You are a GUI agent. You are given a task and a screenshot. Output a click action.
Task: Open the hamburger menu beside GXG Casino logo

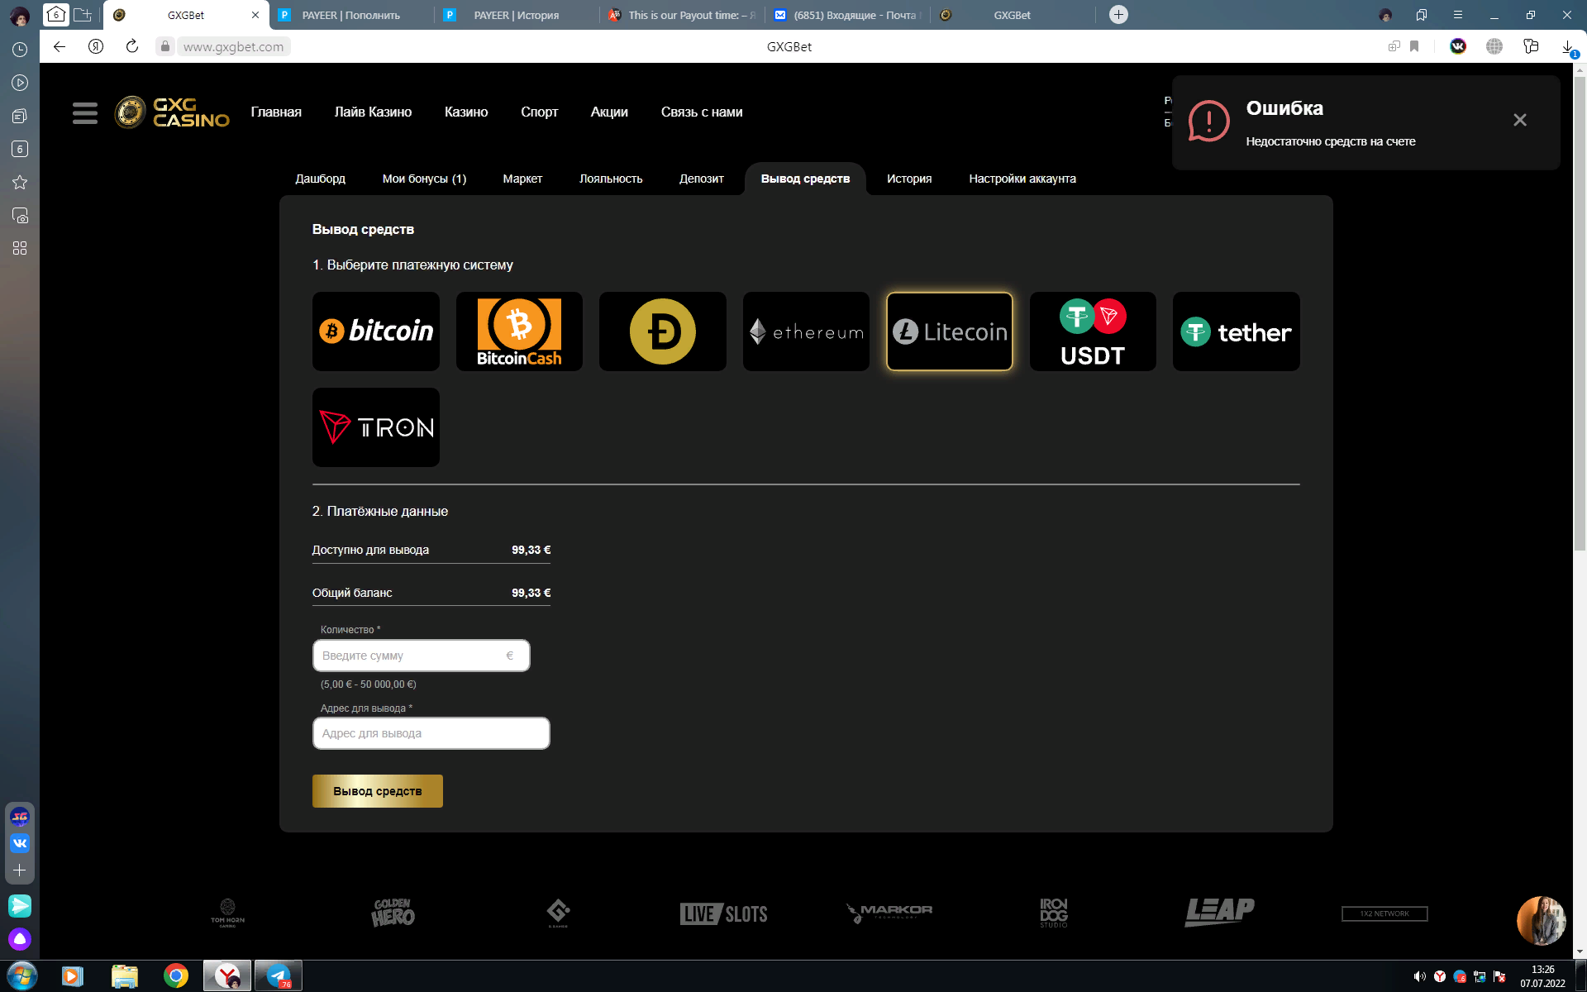[85, 112]
